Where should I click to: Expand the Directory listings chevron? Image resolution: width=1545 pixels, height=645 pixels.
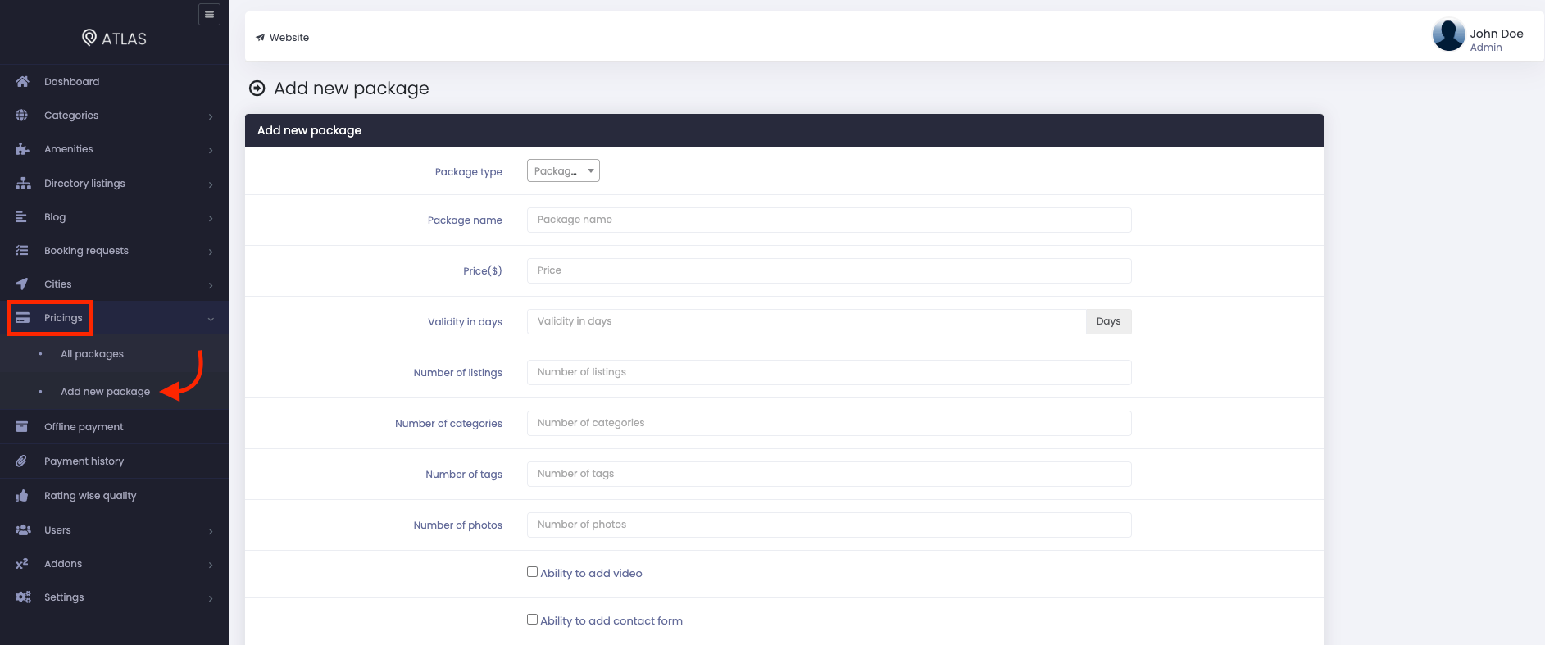[x=211, y=184]
